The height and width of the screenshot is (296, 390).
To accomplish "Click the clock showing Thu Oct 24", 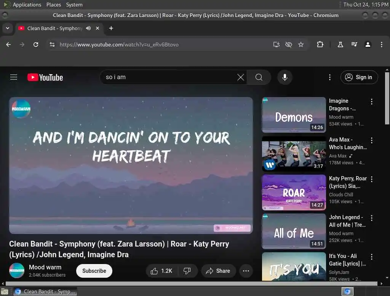I will click(366, 5).
